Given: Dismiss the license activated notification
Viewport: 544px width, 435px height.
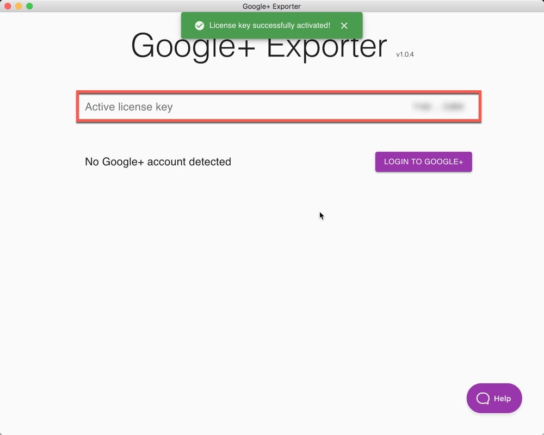Looking at the screenshot, I should [344, 26].
